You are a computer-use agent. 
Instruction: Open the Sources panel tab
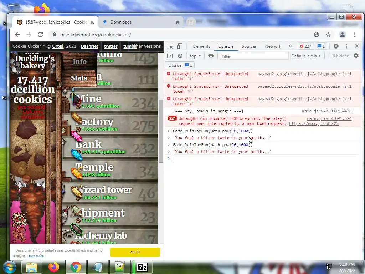pos(249,46)
